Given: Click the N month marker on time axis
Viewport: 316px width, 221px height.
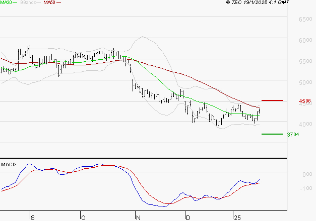Looking at the screenshot, I should coord(138,217).
